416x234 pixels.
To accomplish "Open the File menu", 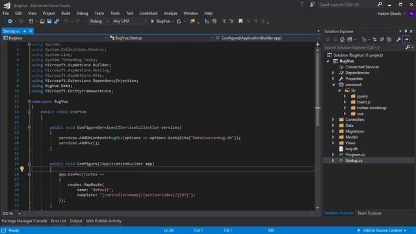I will tap(6, 13).
